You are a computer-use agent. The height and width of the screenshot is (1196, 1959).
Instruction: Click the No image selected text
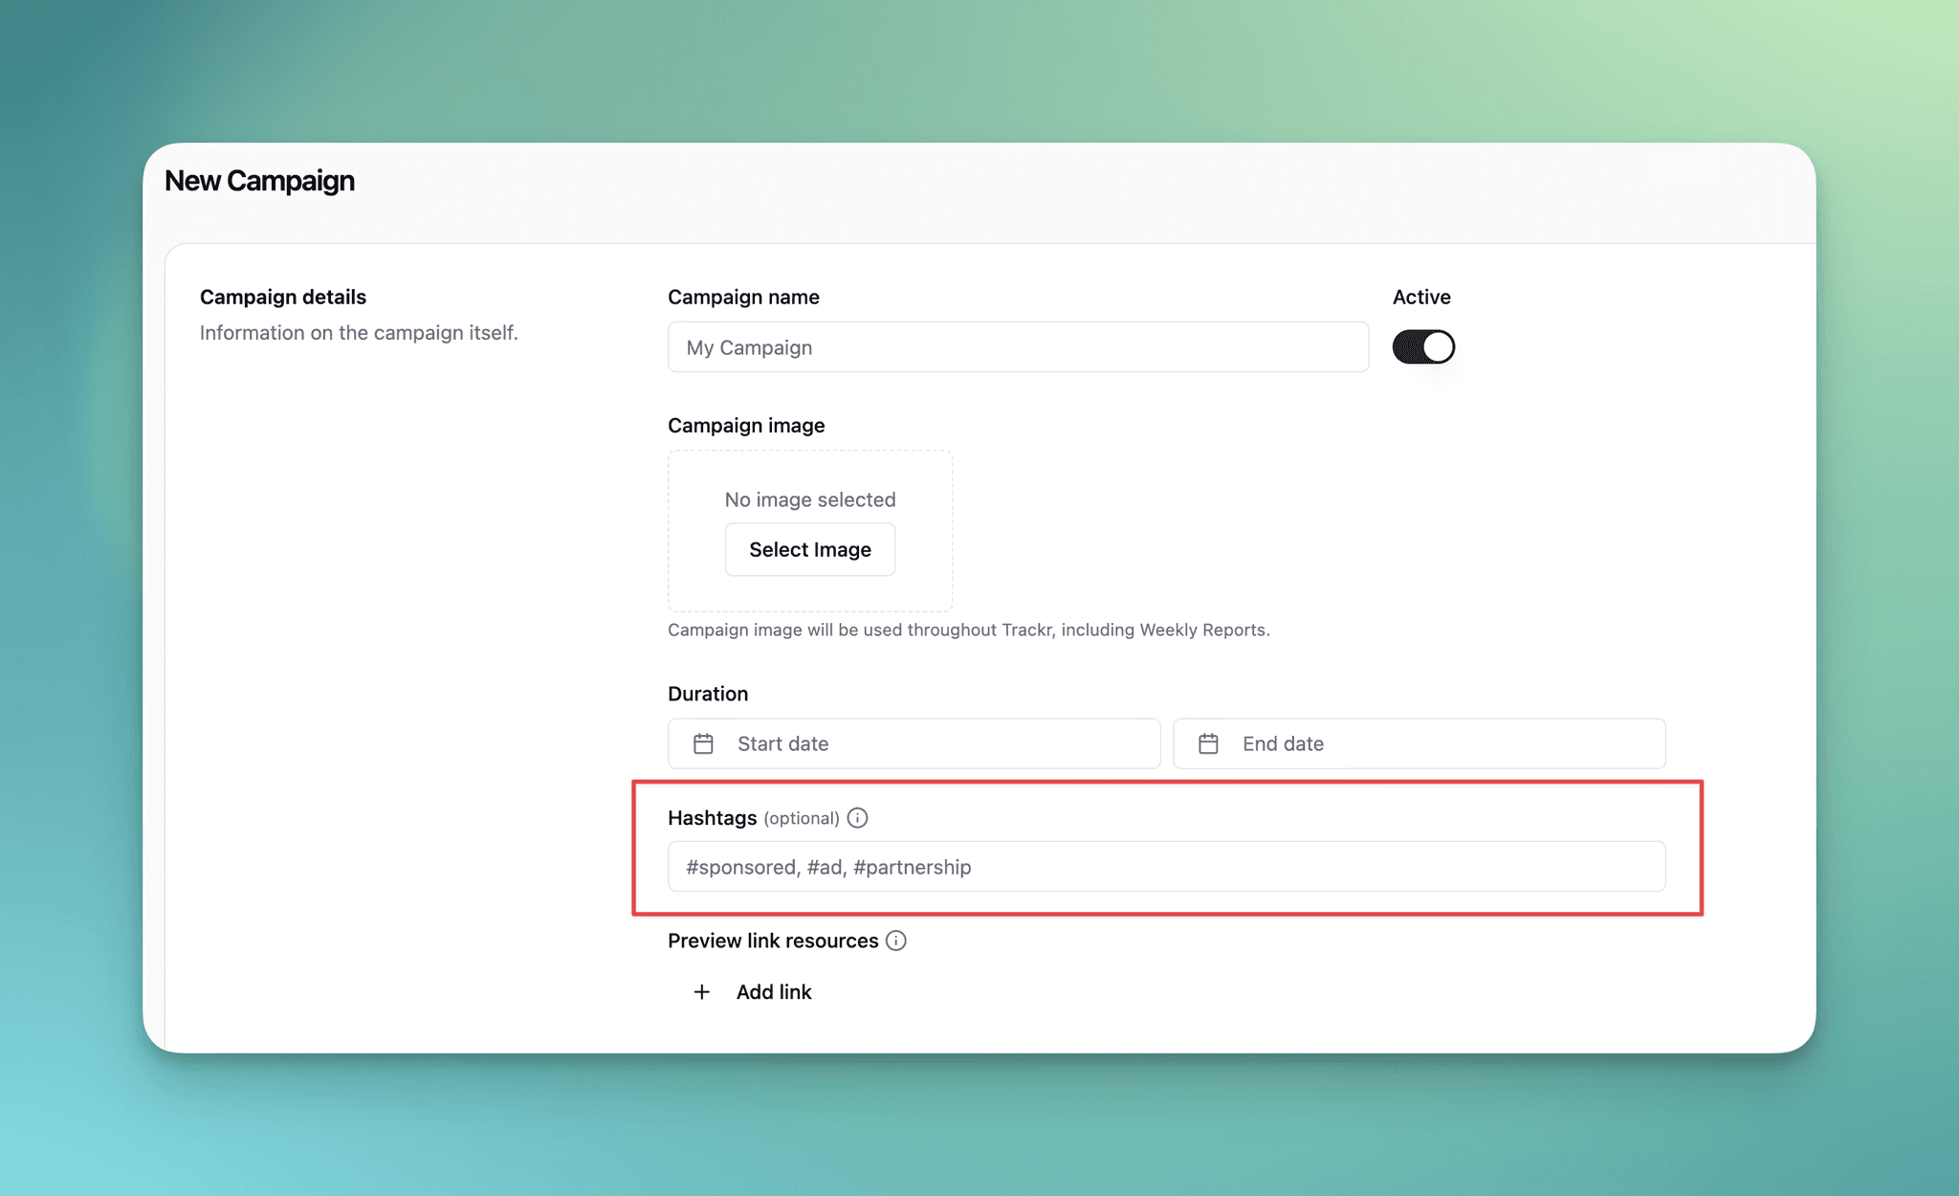(x=809, y=499)
